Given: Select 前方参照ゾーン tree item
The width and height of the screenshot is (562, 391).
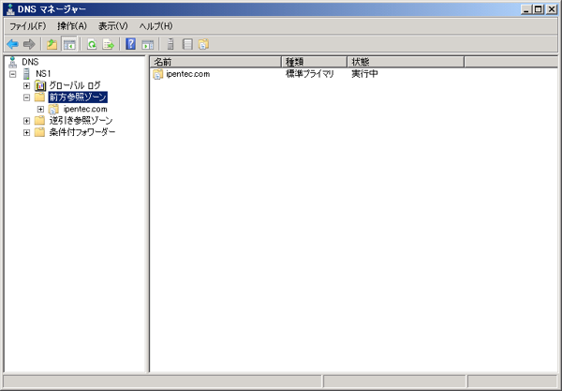Looking at the screenshot, I should pyautogui.click(x=78, y=98).
